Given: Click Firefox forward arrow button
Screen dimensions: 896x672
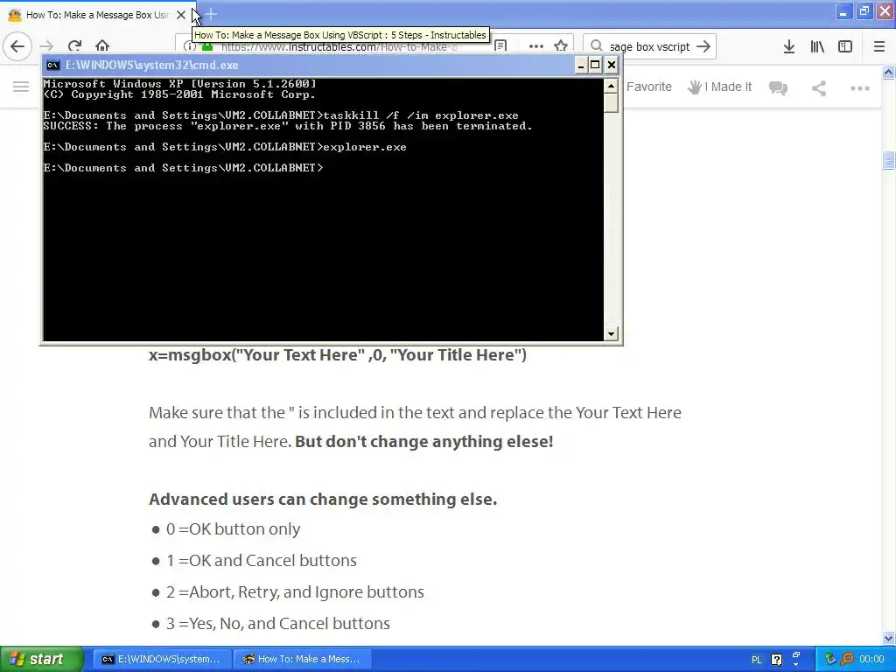Looking at the screenshot, I should click(x=46, y=46).
